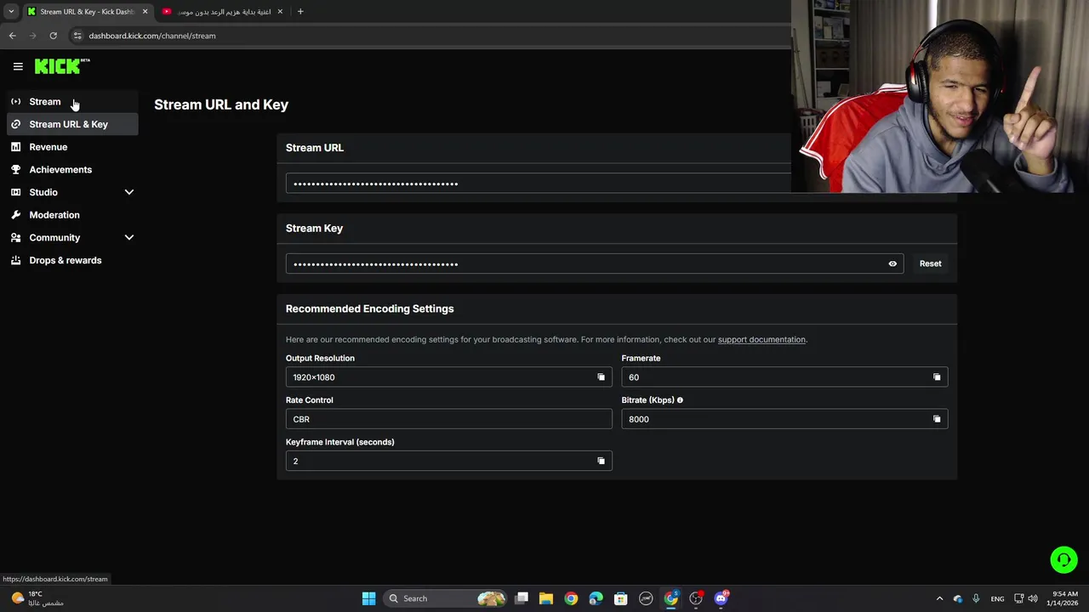Image resolution: width=1089 pixels, height=612 pixels.
Task: Show hidden system tray icons
Action: coord(939,598)
